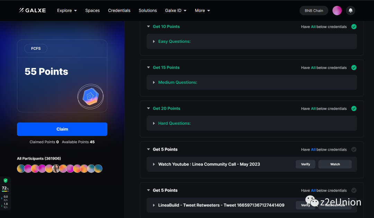Click gray check circle for YouTube task group
This screenshot has width=374, height=218.
point(354,150)
